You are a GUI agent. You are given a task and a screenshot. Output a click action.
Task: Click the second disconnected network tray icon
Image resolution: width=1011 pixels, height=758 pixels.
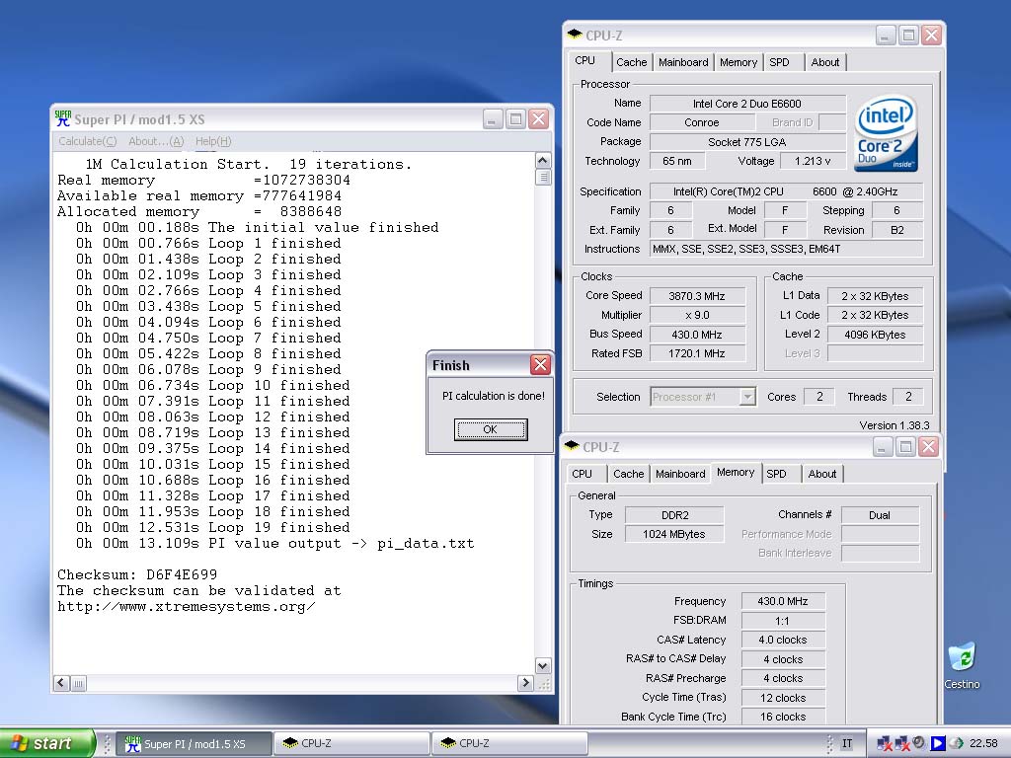902,743
